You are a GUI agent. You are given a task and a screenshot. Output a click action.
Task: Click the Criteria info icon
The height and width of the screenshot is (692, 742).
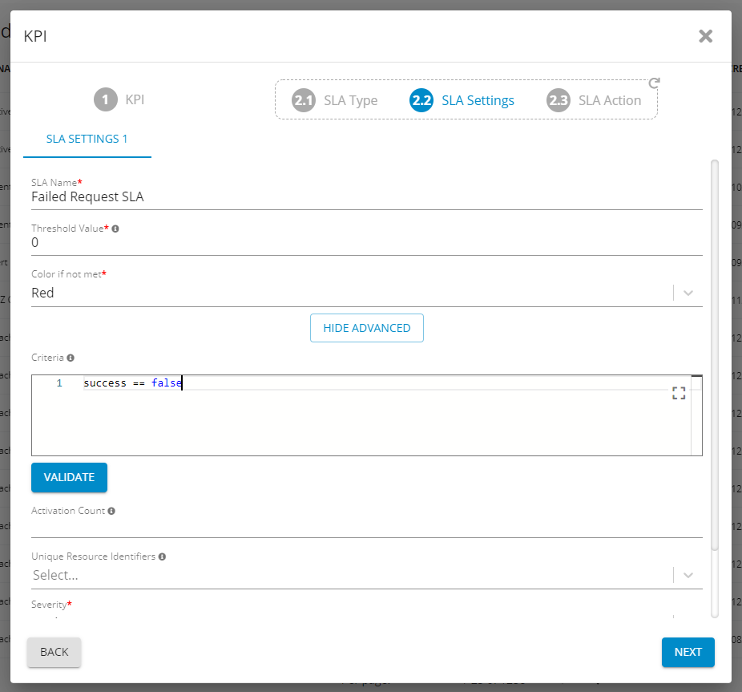tap(71, 358)
